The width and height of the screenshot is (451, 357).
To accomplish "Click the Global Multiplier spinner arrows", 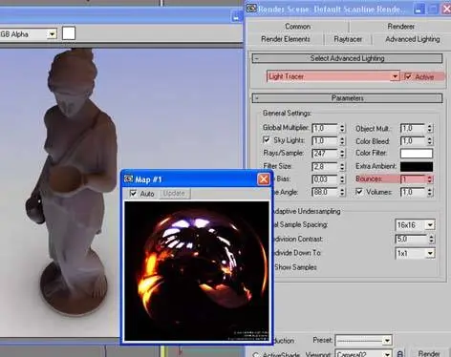I will pyautogui.click(x=342, y=128).
